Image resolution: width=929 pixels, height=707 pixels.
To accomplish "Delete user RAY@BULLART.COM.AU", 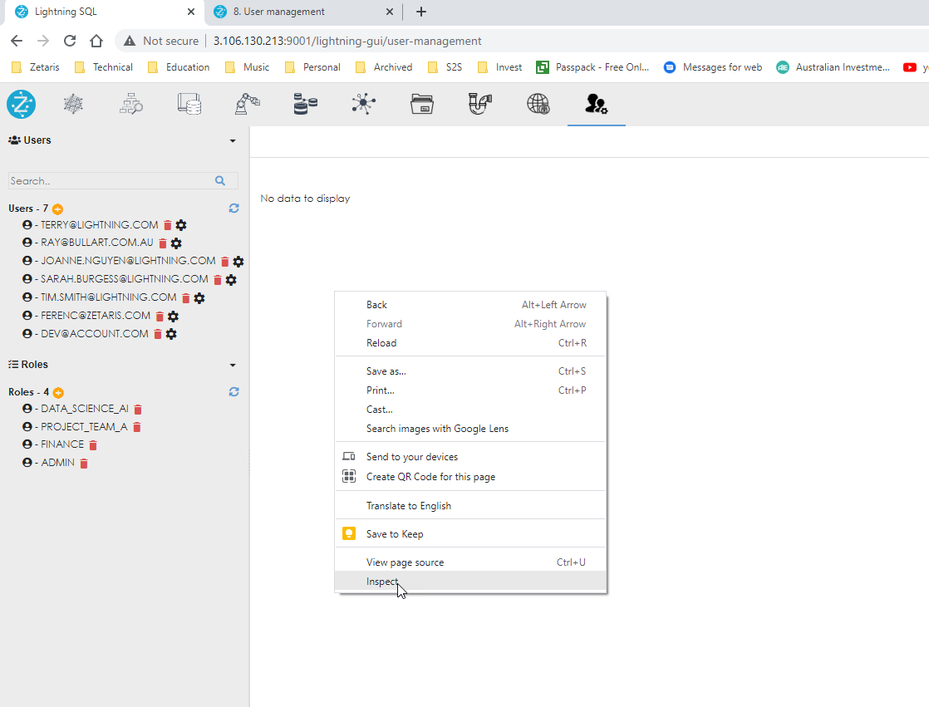I will (163, 243).
